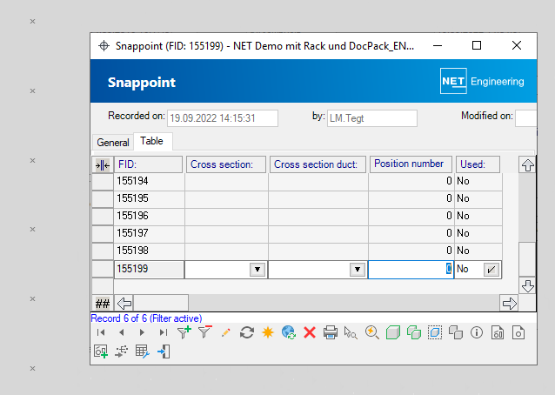Maximize the Snappoint window
Viewport: 555px width, 395px height.
(x=477, y=45)
